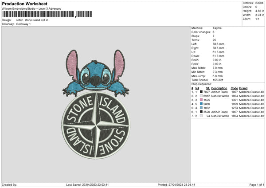266x188 pixels.
Task: Click the Stitch character embroidery preview
Action: [x=95, y=73]
